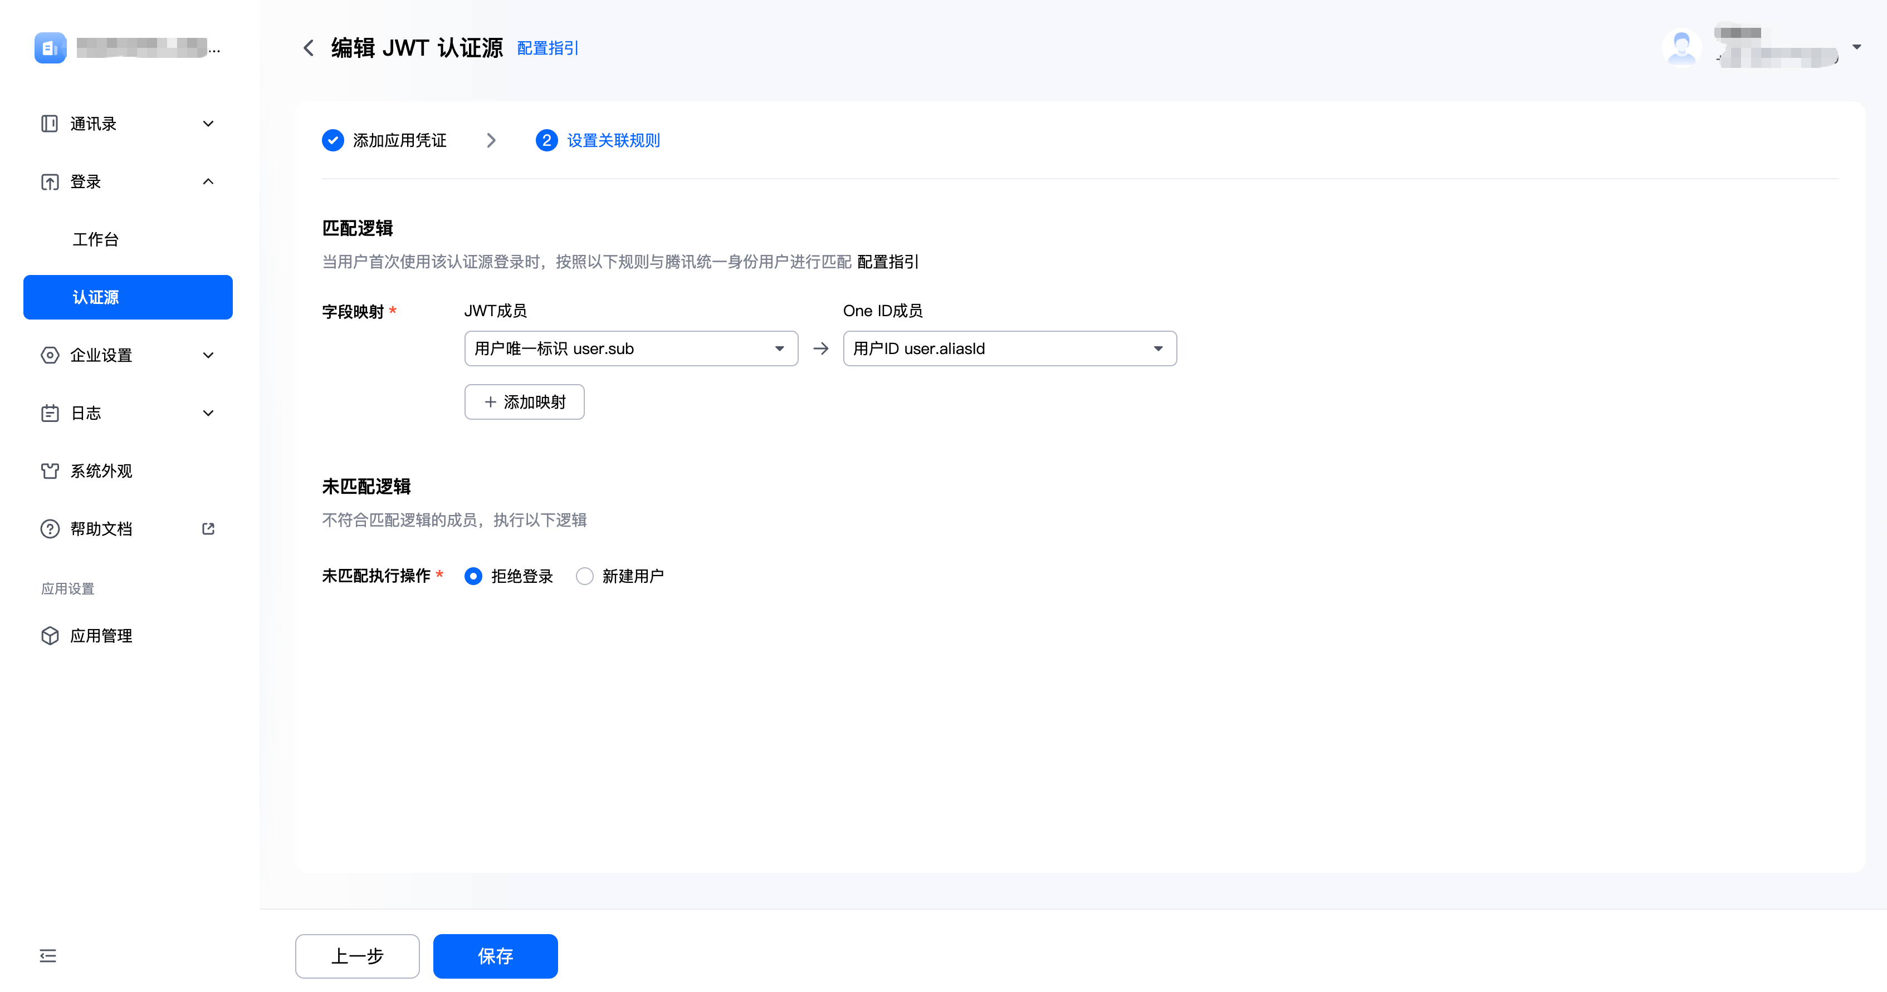The image size is (1887, 992).
Task: Open the JWT成员 user.sub dropdown
Action: 630,348
